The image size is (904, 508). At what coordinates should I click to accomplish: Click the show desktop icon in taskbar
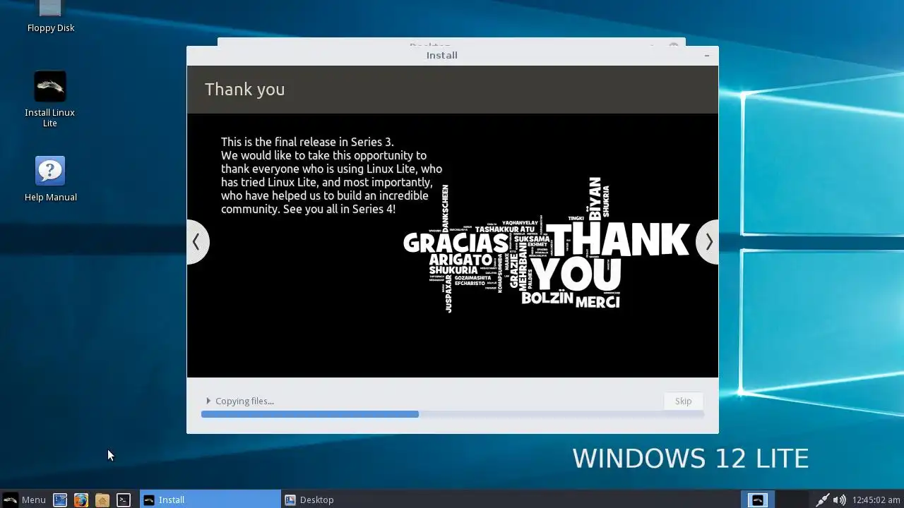click(60, 500)
